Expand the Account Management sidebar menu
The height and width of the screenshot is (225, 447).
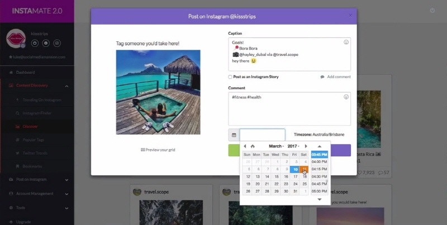pyautogui.click(x=66, y=194)
